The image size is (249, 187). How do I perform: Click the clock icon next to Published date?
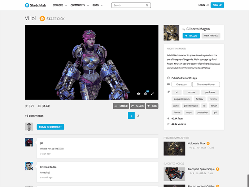pyautogui.click(x=169, y=78)
